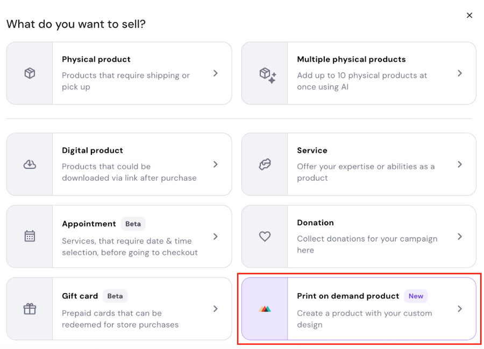Click the Multiple physical products AI icon
The image size is (484, 349).
(x=267, y=75)
